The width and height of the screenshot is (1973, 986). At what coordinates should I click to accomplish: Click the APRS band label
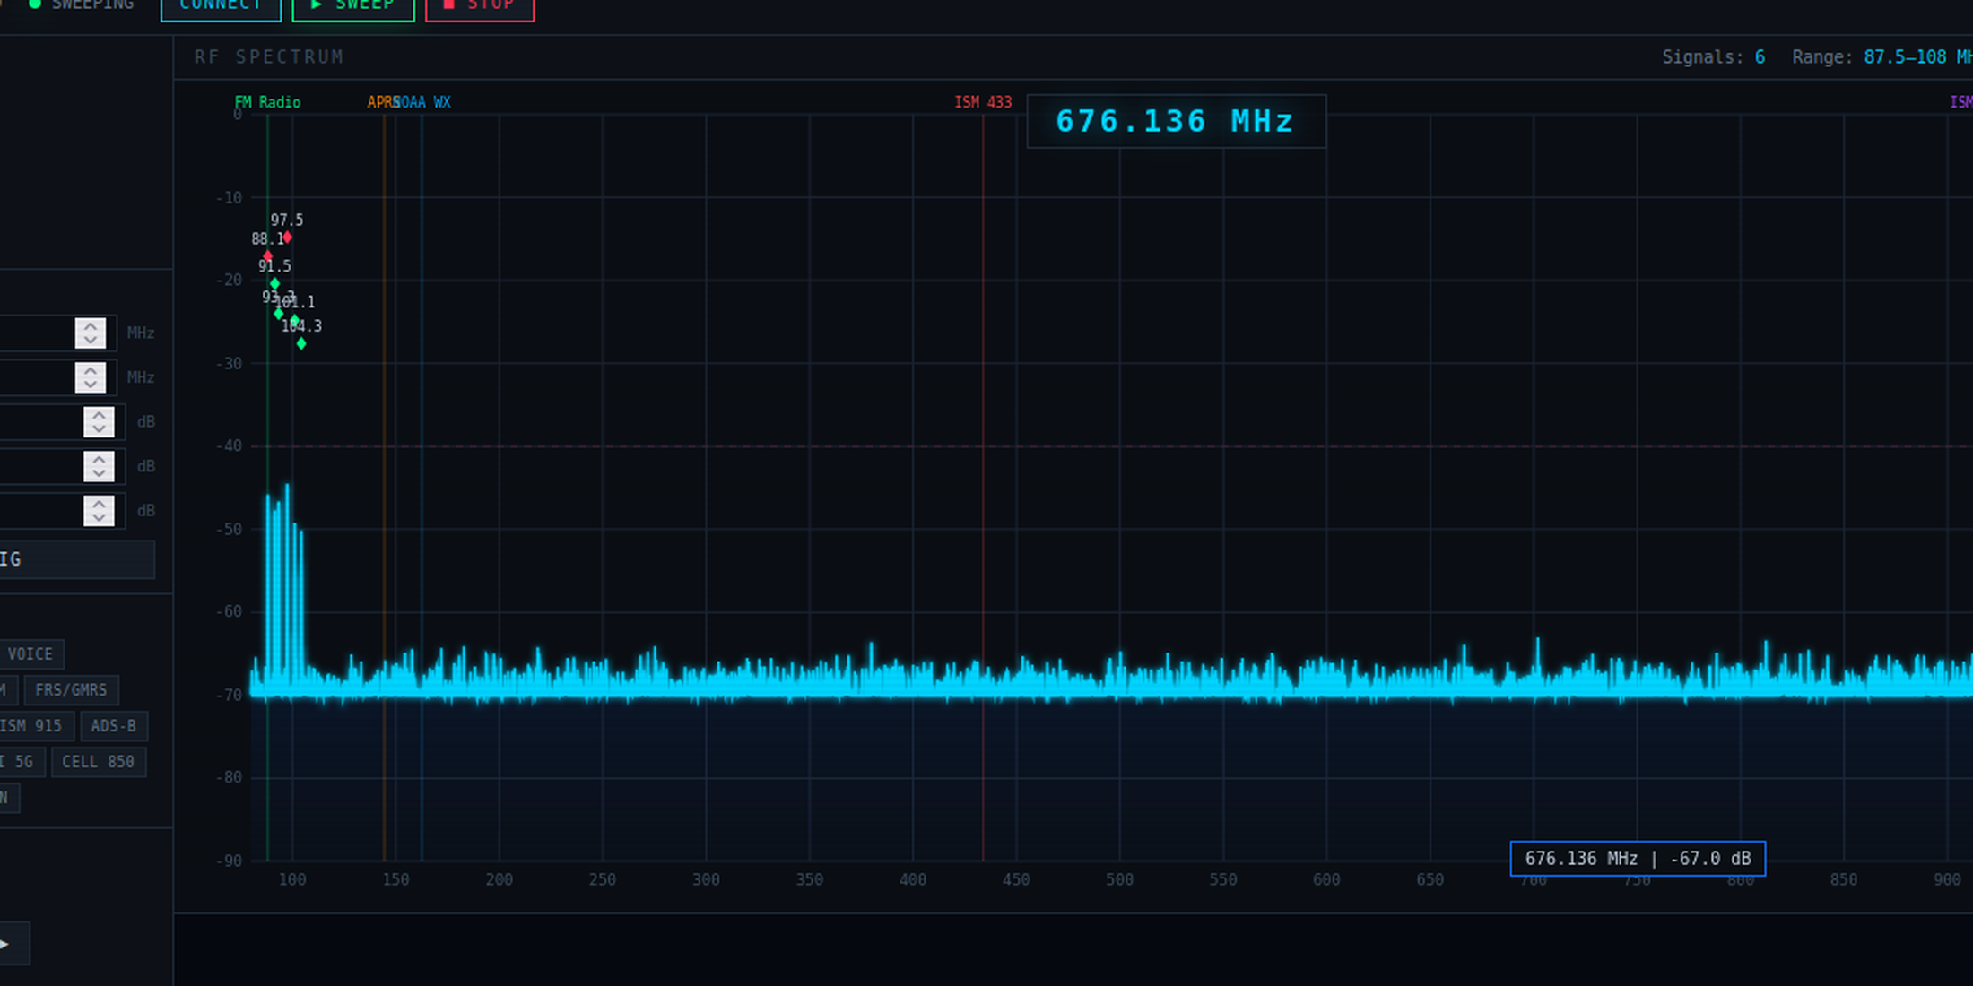(382, 102)
